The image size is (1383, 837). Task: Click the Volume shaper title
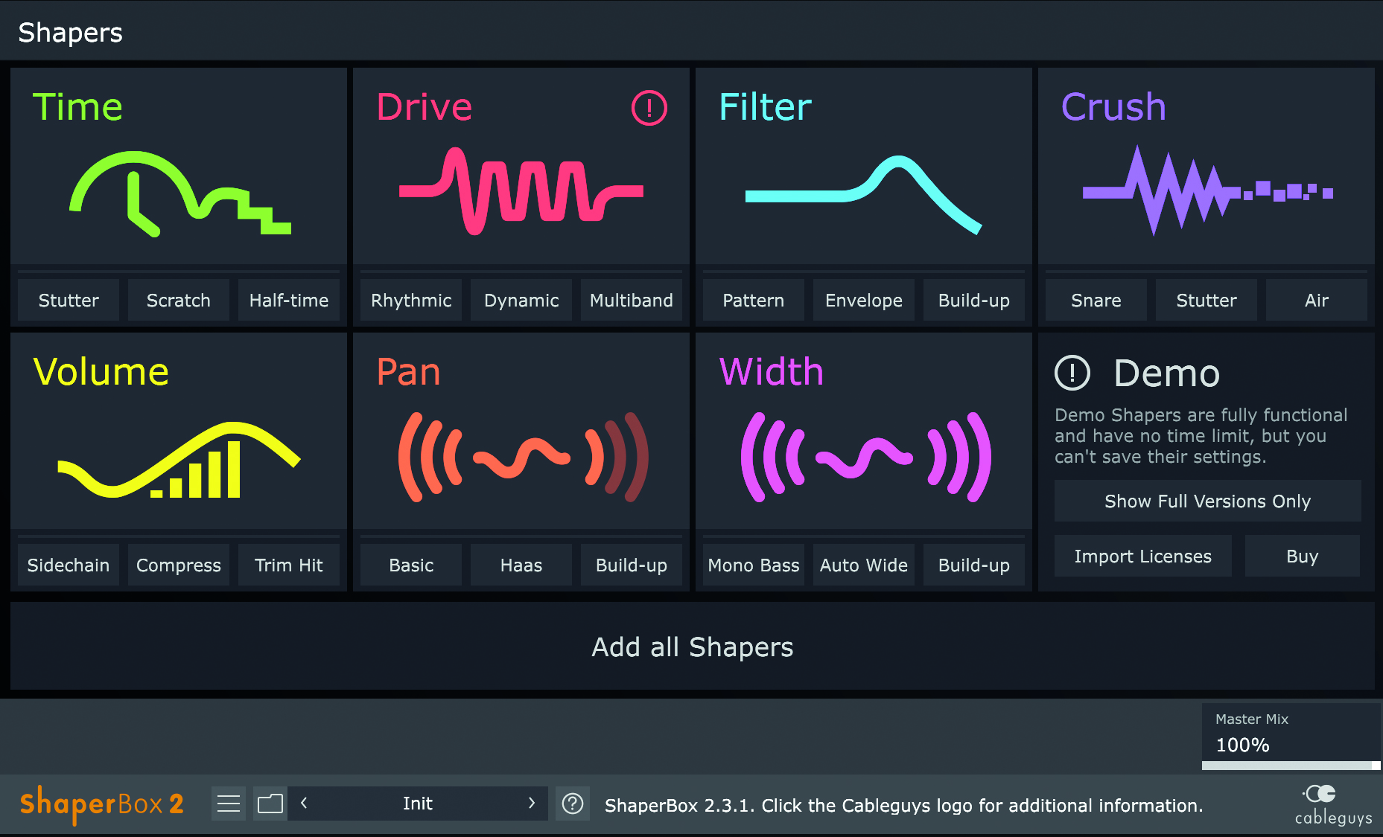[101, 372]
